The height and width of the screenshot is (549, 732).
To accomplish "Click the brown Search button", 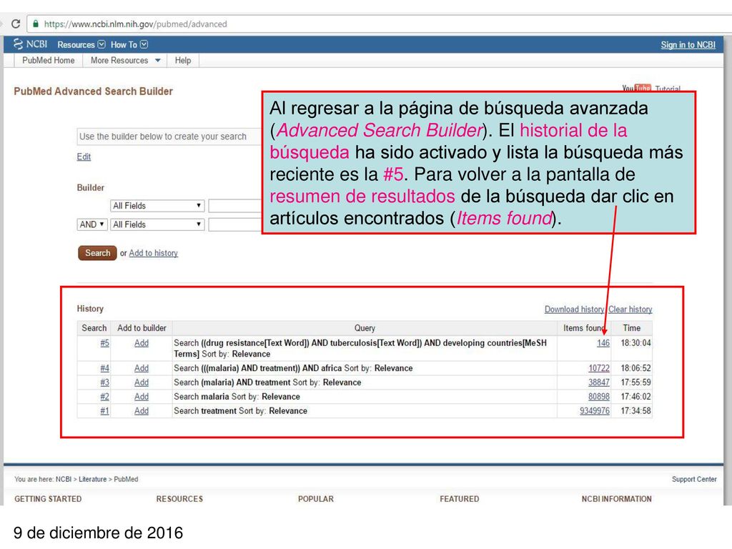I will [x=97, y=253].
